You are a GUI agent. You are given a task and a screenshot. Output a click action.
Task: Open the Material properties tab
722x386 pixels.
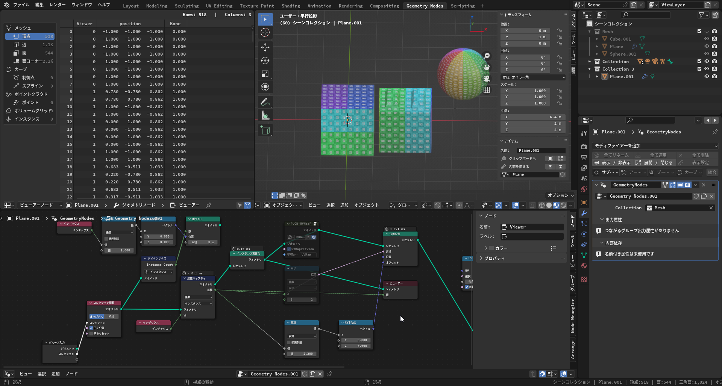584,266
